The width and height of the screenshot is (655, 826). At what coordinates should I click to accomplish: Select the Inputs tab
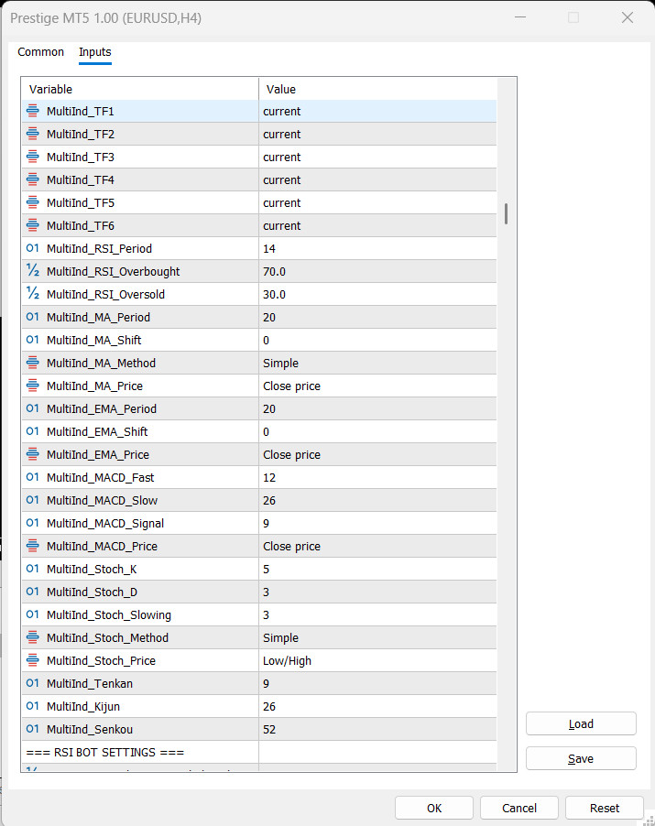pos(95,51)
